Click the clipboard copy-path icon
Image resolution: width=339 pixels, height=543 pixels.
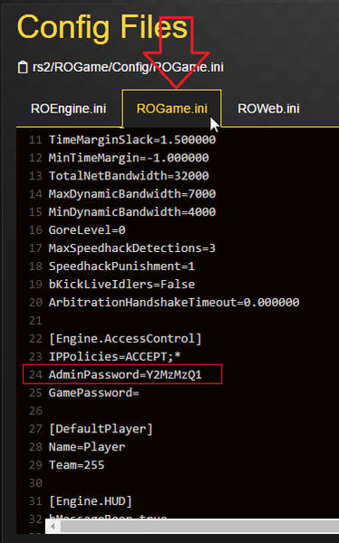(x=23, y=67)
